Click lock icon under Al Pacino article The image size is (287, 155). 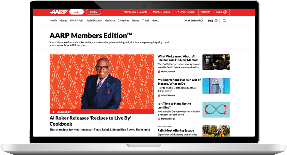coord(159,72)
